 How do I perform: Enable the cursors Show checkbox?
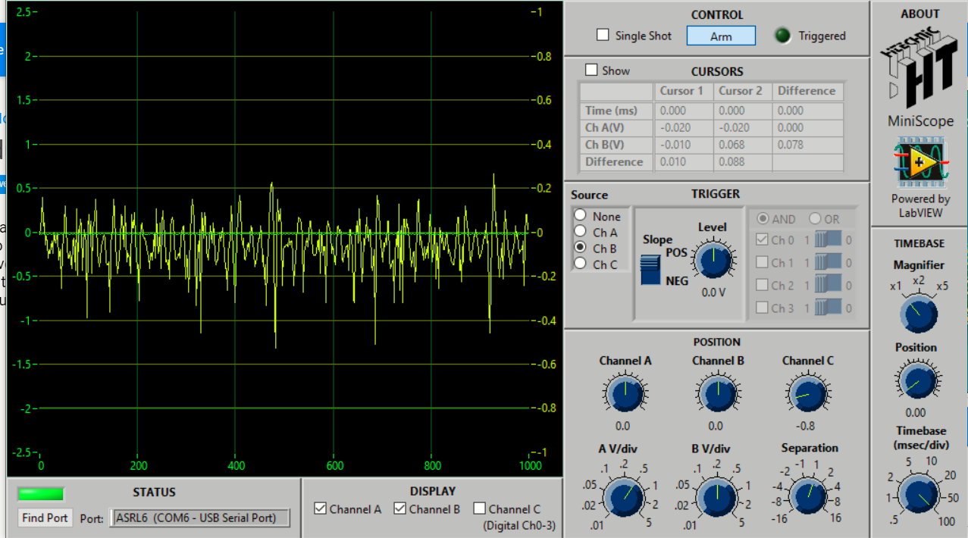click(x=591, y=70)
